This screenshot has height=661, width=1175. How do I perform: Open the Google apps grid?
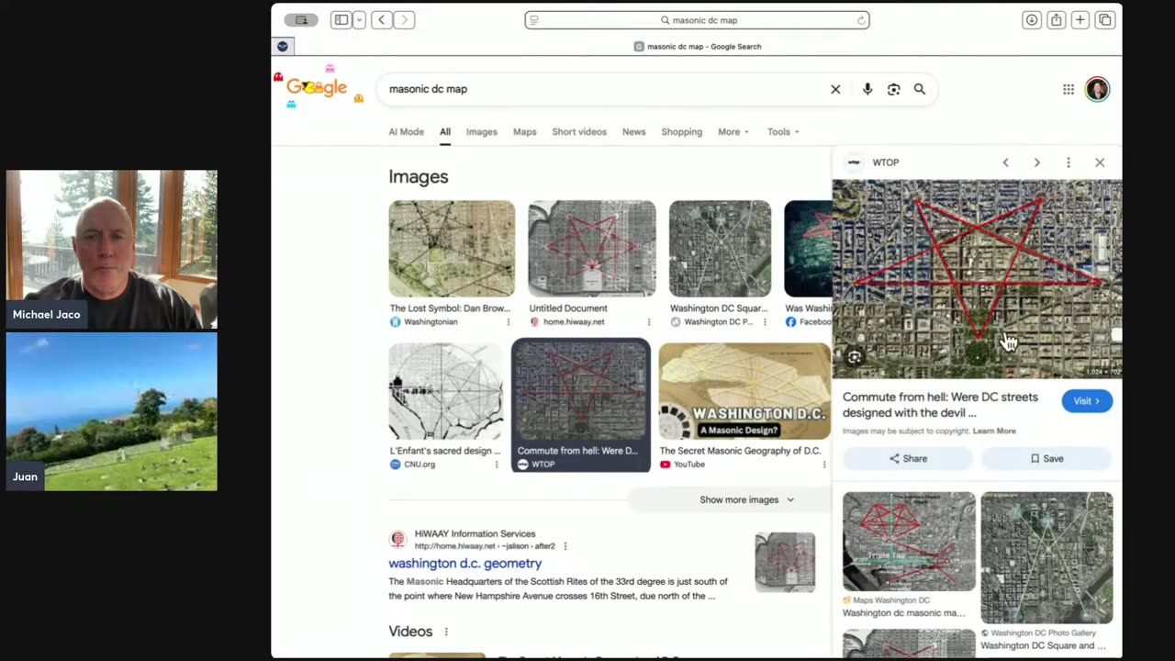pyautogui.click(x=1069, y=89)
